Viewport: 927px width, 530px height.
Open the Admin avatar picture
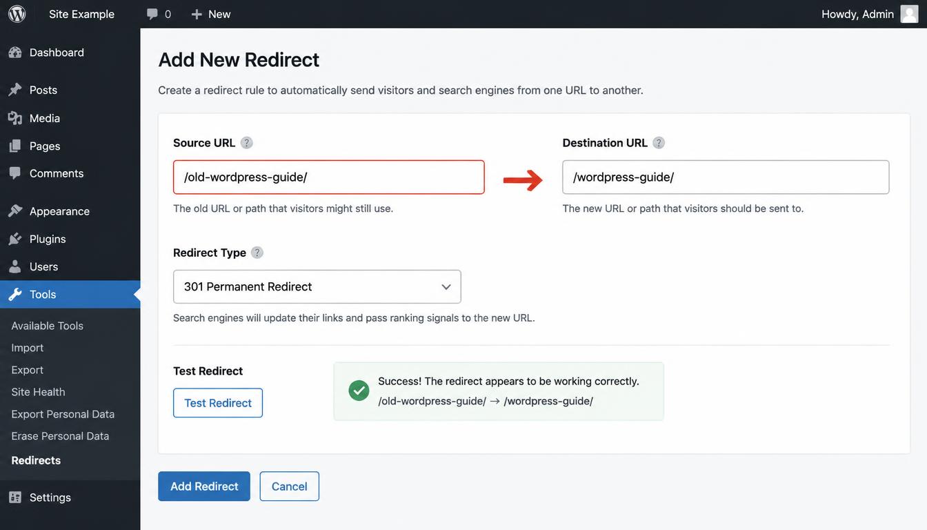(x=909, y=14)
